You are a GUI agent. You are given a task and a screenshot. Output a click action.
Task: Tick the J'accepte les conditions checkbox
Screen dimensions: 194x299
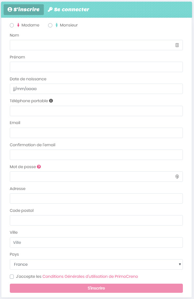coord(12,276)
